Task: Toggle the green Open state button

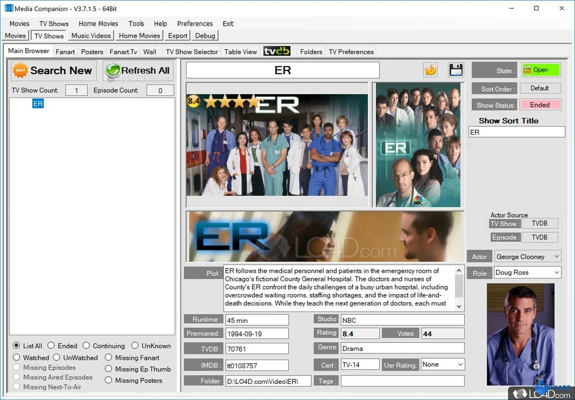Action: (541, 70)
